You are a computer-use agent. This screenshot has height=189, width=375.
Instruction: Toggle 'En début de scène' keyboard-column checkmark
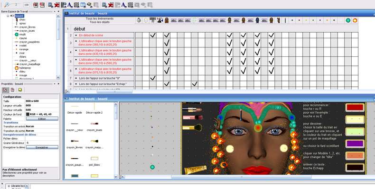pyautogui.click(x=152, y=36)
